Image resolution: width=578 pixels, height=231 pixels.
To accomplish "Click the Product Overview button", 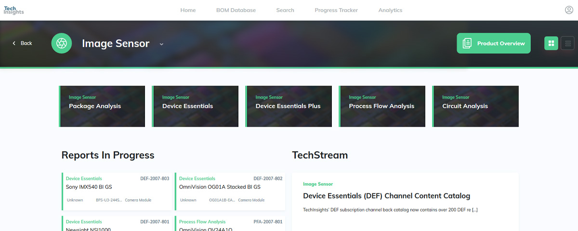I will point(494,43).
